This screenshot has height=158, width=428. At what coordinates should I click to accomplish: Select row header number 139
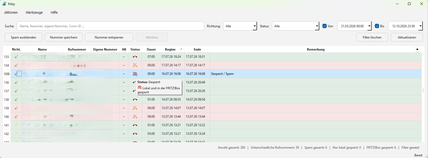click(x=7, y=108)
